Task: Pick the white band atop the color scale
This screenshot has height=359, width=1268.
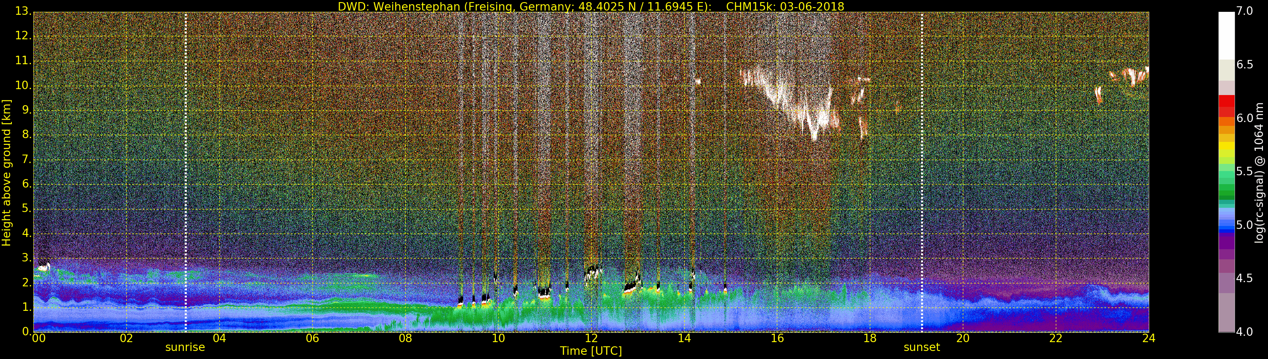Action: click(1226, 35)
